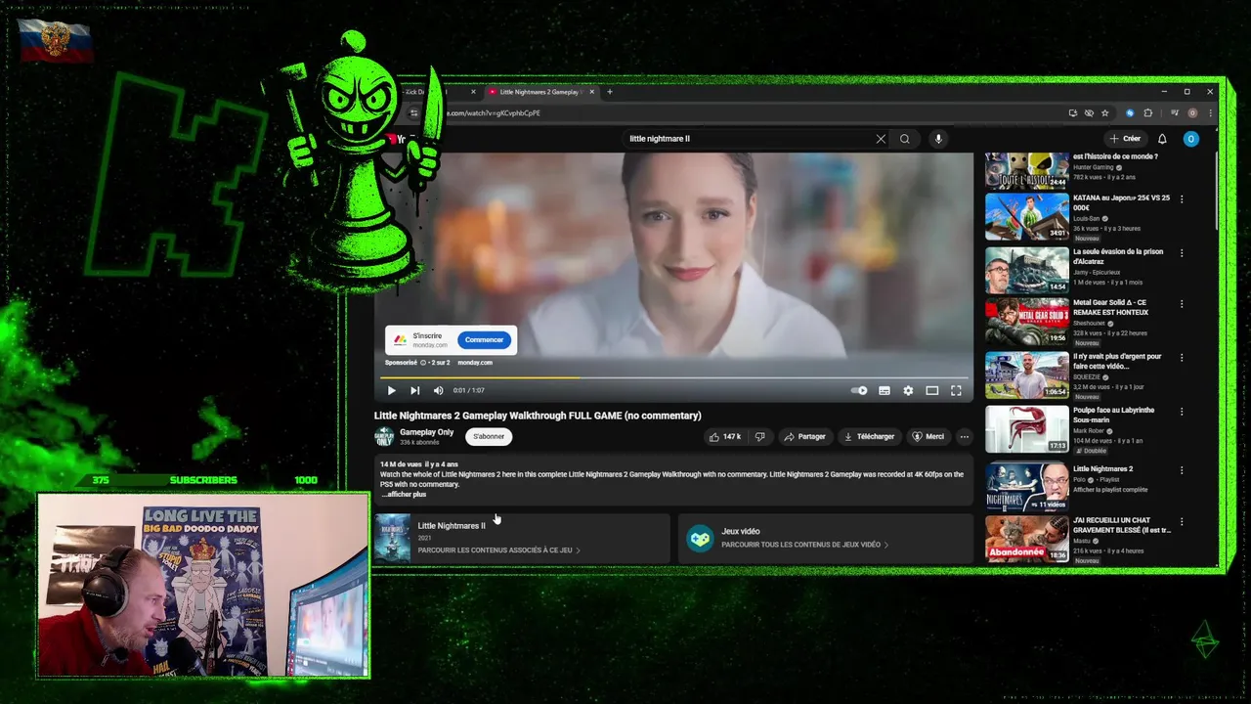Toggle the autoplay switch
1251x704 pixels.
(x=859, y=390)
